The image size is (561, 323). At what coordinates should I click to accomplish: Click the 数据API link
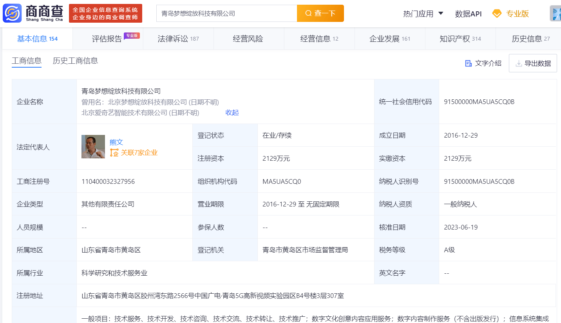[x=468, y=14]
